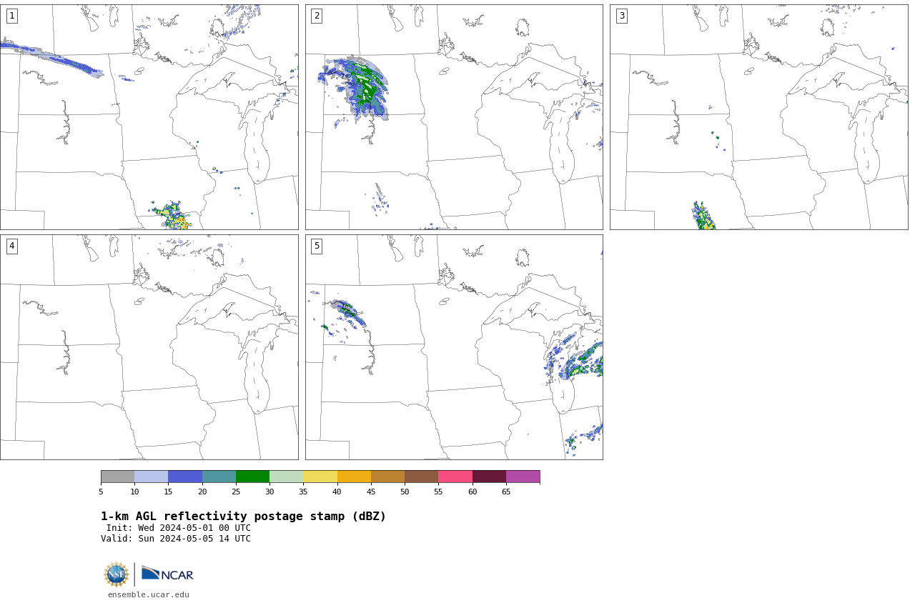Click the orange 40-45 dBZ swatch
915x603 pixels.
354,477
